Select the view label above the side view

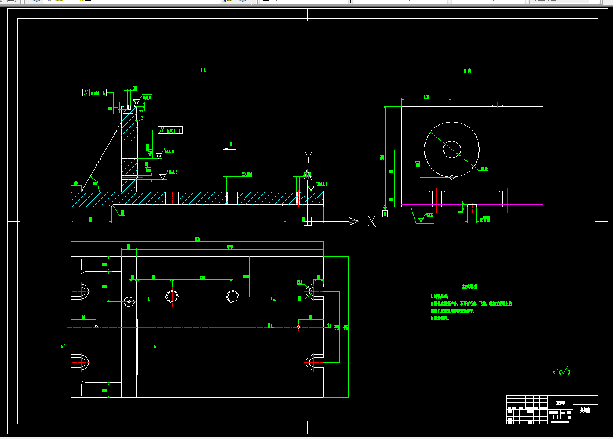coord(468,71)
